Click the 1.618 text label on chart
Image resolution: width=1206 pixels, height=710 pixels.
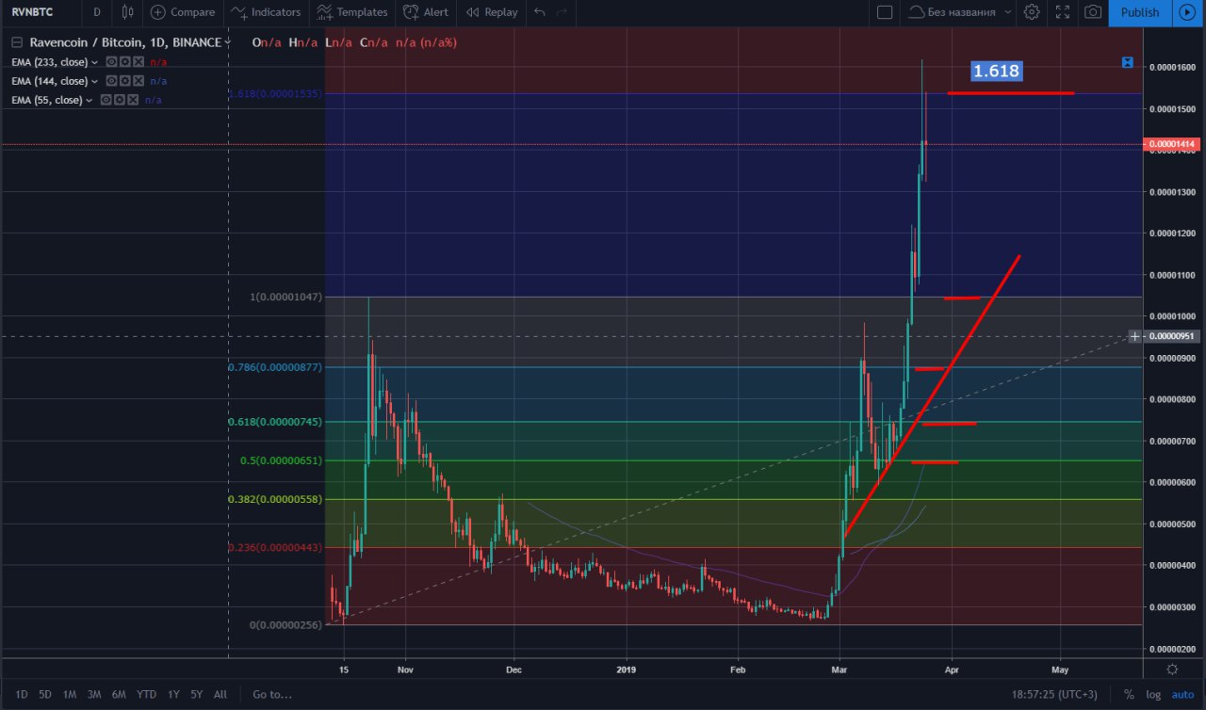click(996, 71)
